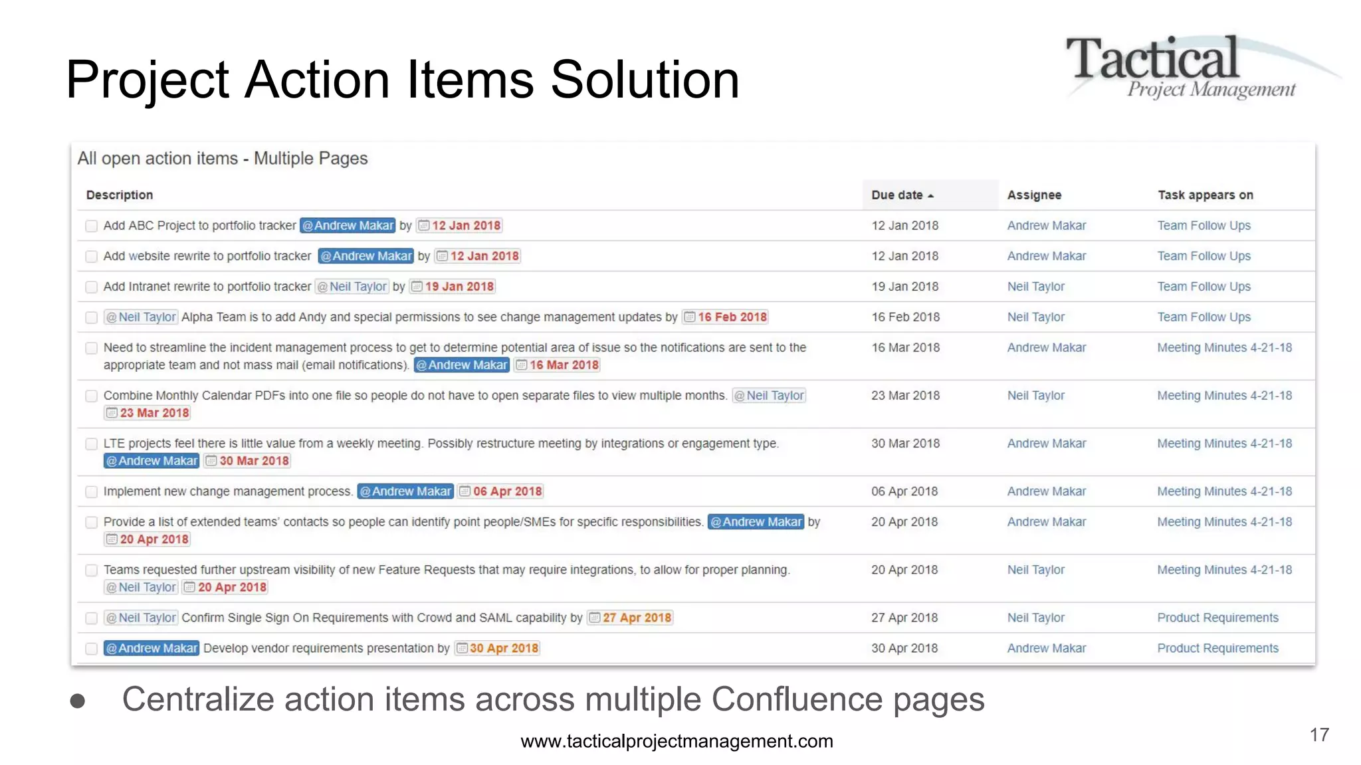The height and width of the screenshot is (765, 1361).
Task: Click the 'Task appears on' column header
Action: (1205, 195)
